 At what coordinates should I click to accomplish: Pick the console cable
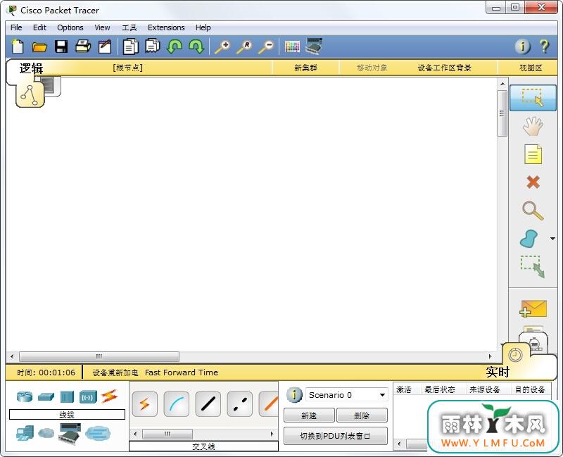coord(177,403)
